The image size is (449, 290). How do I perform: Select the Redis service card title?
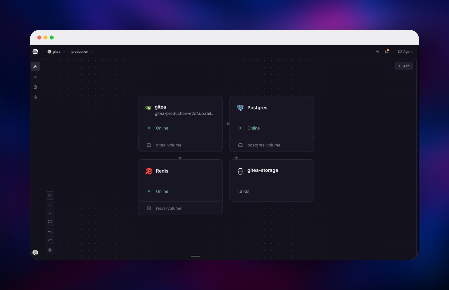162,171
